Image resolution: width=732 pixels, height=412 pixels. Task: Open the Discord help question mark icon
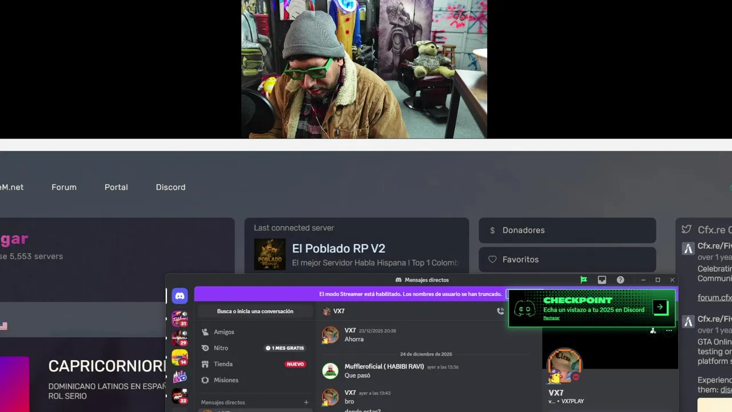[x=620, y=280]
